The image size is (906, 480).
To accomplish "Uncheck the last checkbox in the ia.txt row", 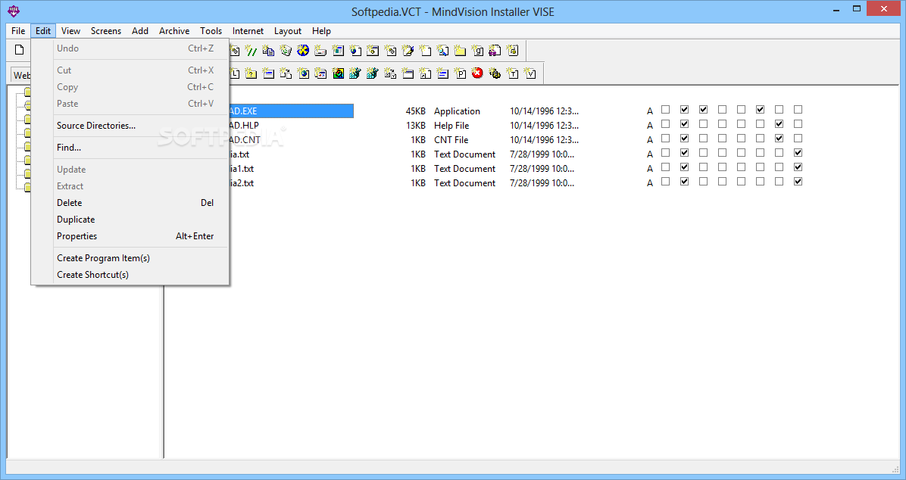I will 798,152.
